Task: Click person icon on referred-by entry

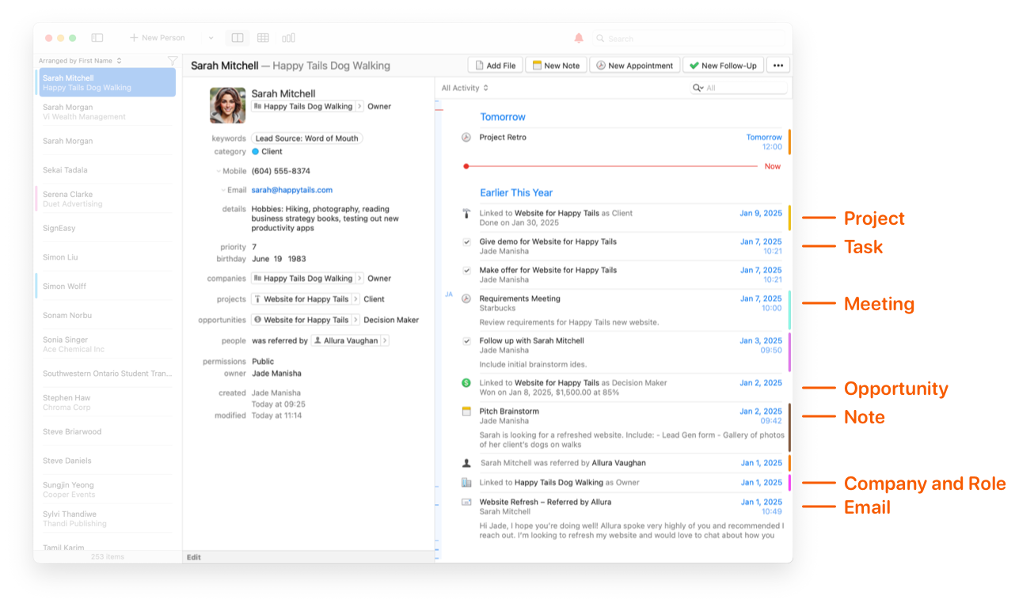Action: pos(466,463)
